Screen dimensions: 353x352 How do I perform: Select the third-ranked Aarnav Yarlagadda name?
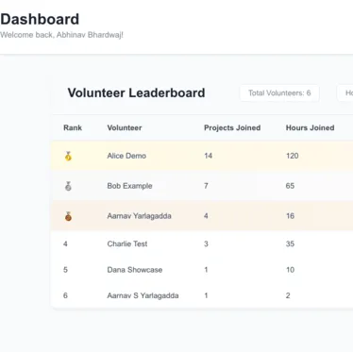pos(139,216)
